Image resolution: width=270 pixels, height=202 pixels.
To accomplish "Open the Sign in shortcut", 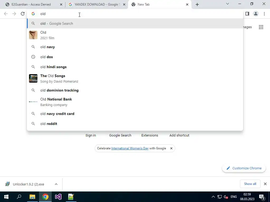I will coord(91,135).
